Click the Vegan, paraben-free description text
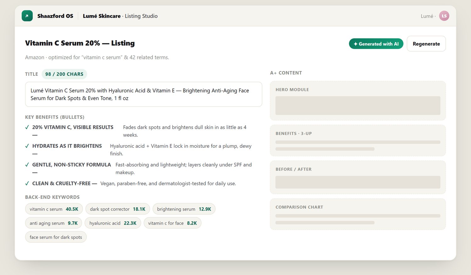 (x=168, y=184)
